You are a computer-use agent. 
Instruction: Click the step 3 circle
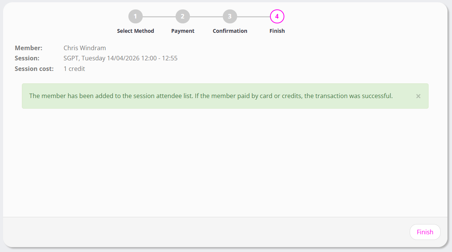coord(230,17)
